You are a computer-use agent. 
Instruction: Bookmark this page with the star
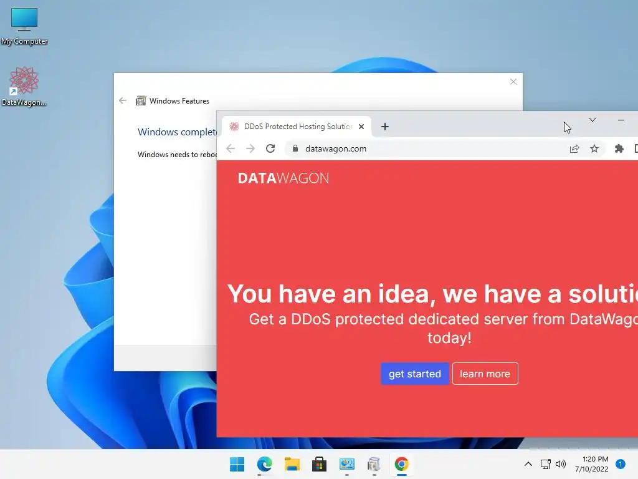[x=594, y=148]
